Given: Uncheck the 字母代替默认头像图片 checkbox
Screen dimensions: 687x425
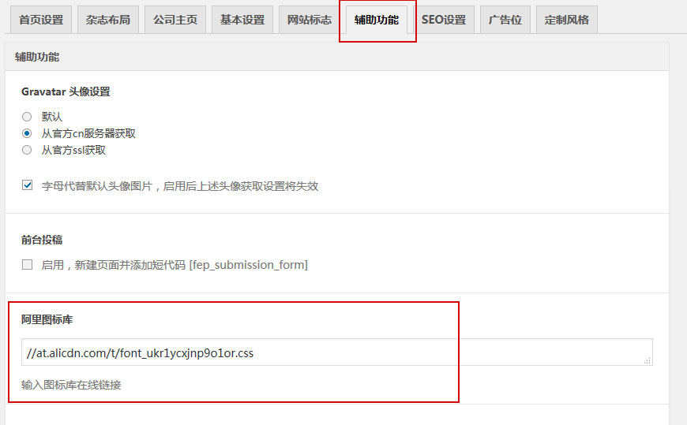Looking at the screenshot, I should (x=28, y=186).
